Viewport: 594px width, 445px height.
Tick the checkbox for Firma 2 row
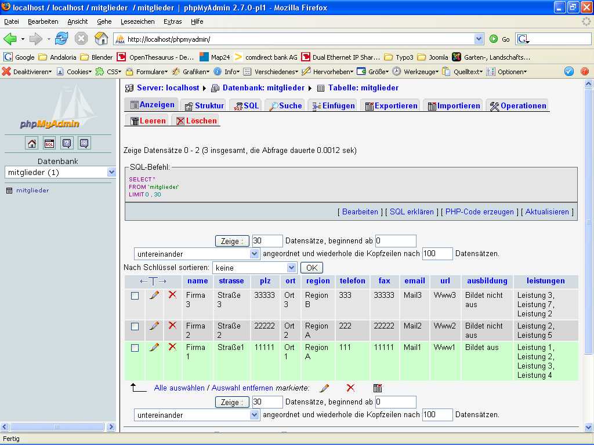tap(135, 326)
